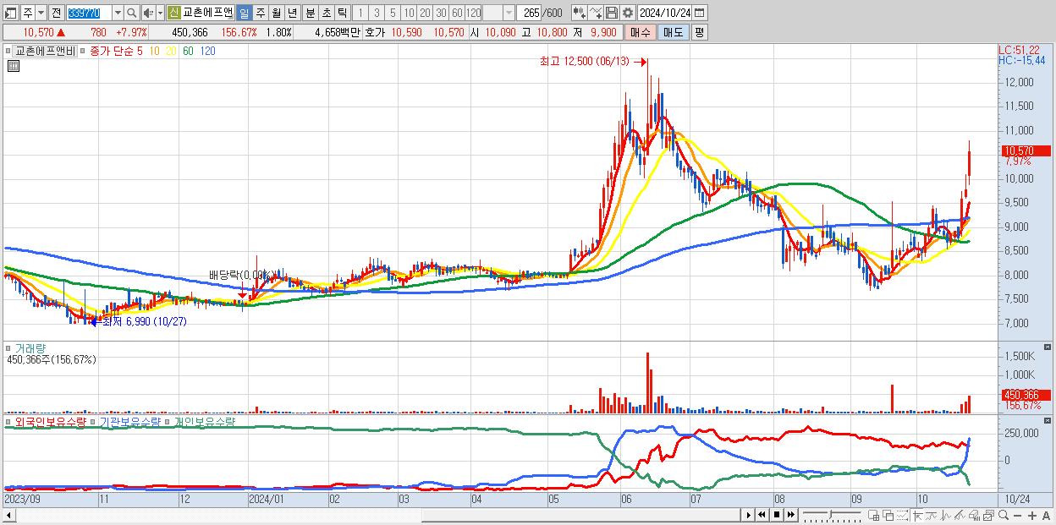
Task: Switch to the 월 monthly chart period
Action: [x=277, y=13]
